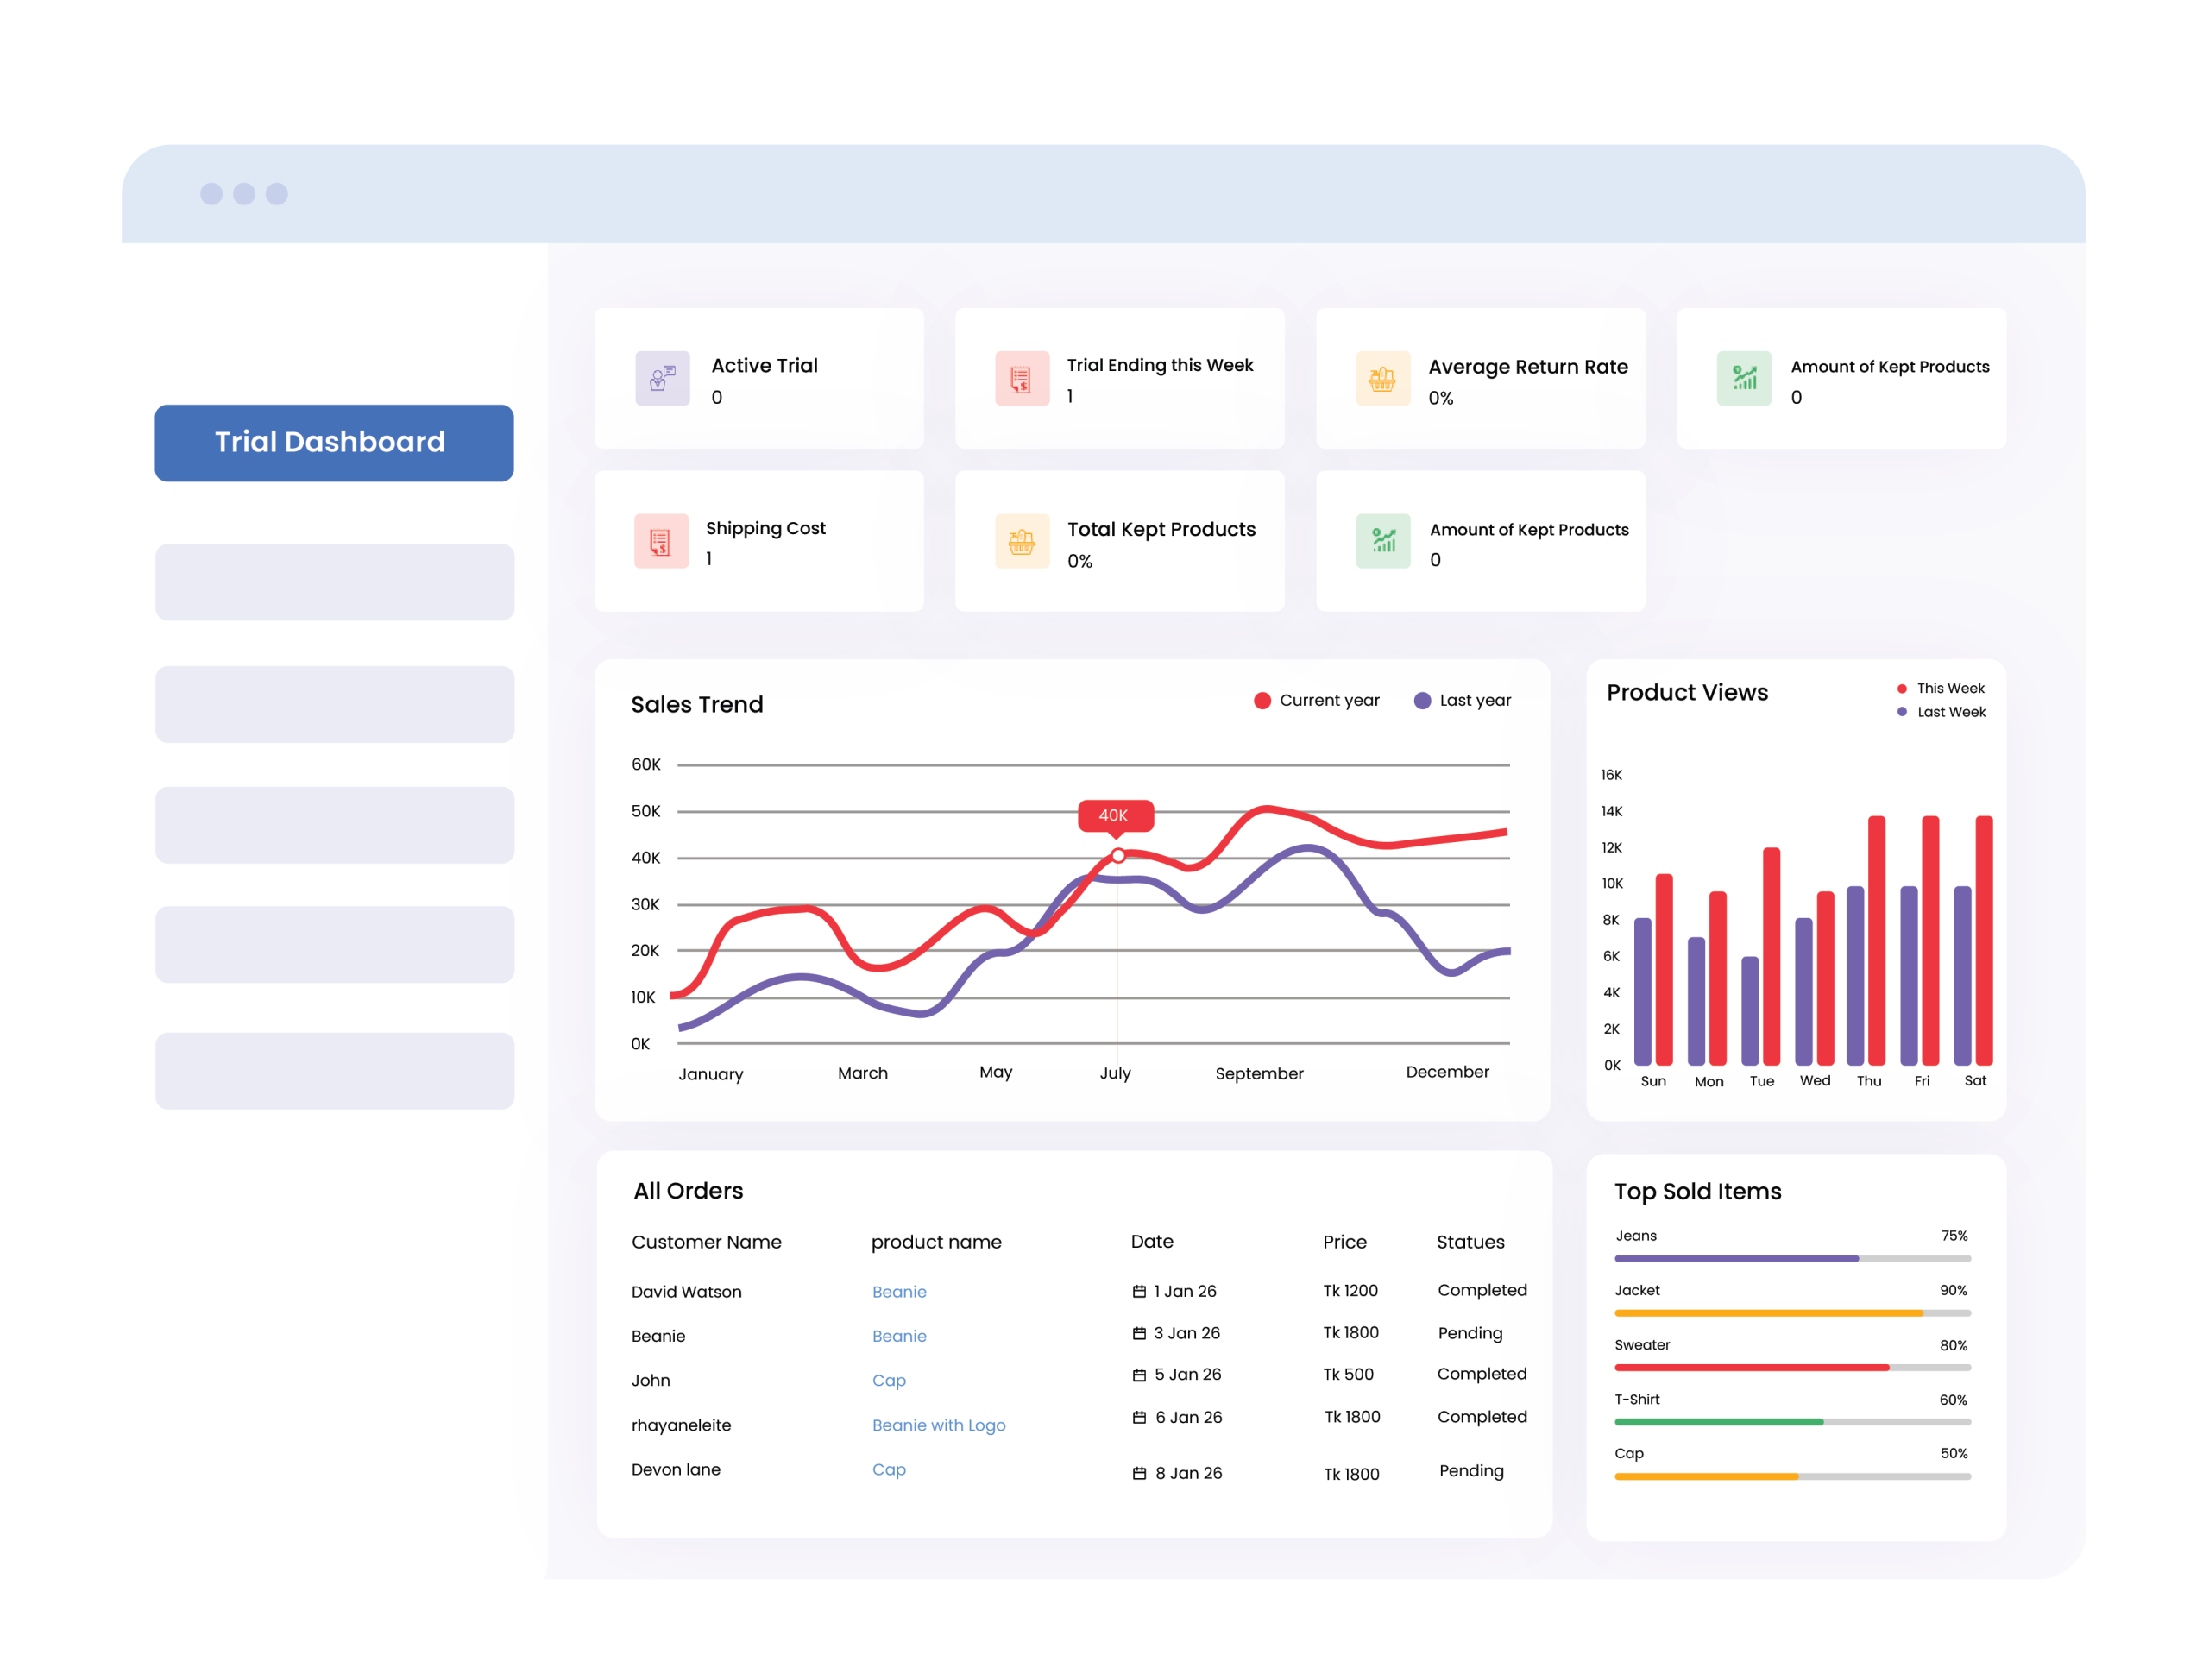The image size is (2209, 1680).
Task: Toggle the Last year legend marker
Action: 1422,701
